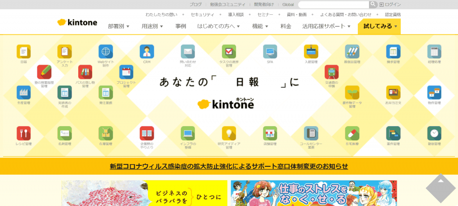
Task: Select the インフラの整備 laptop icon
Action: pyautogui.click(x=188, y=133)
